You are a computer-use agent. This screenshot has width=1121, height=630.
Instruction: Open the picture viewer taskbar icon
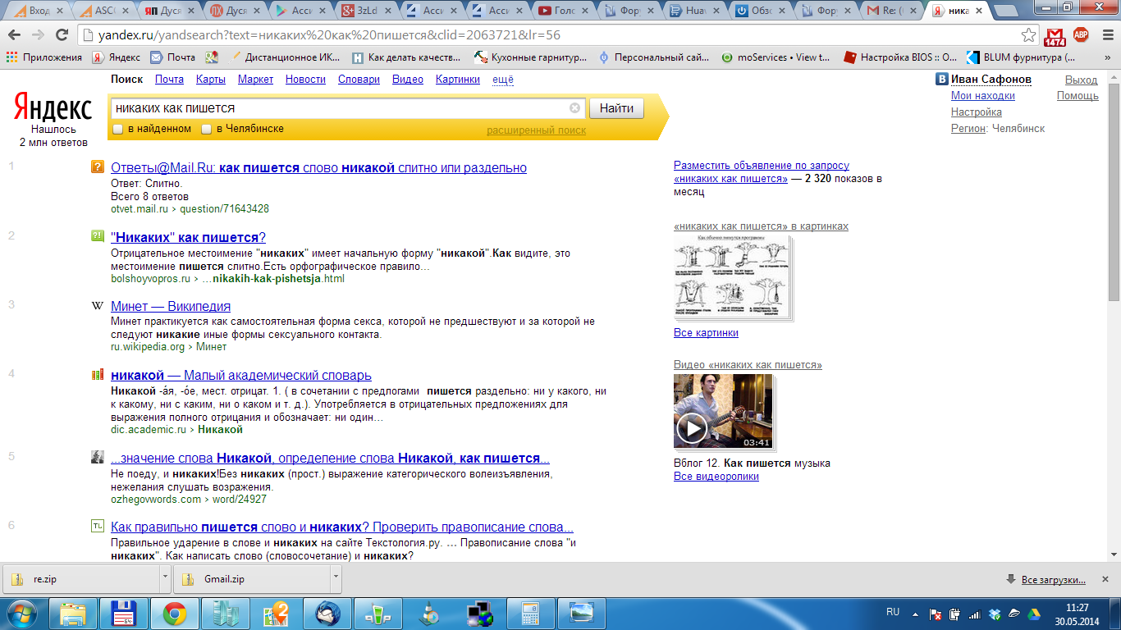coord(581,612)
